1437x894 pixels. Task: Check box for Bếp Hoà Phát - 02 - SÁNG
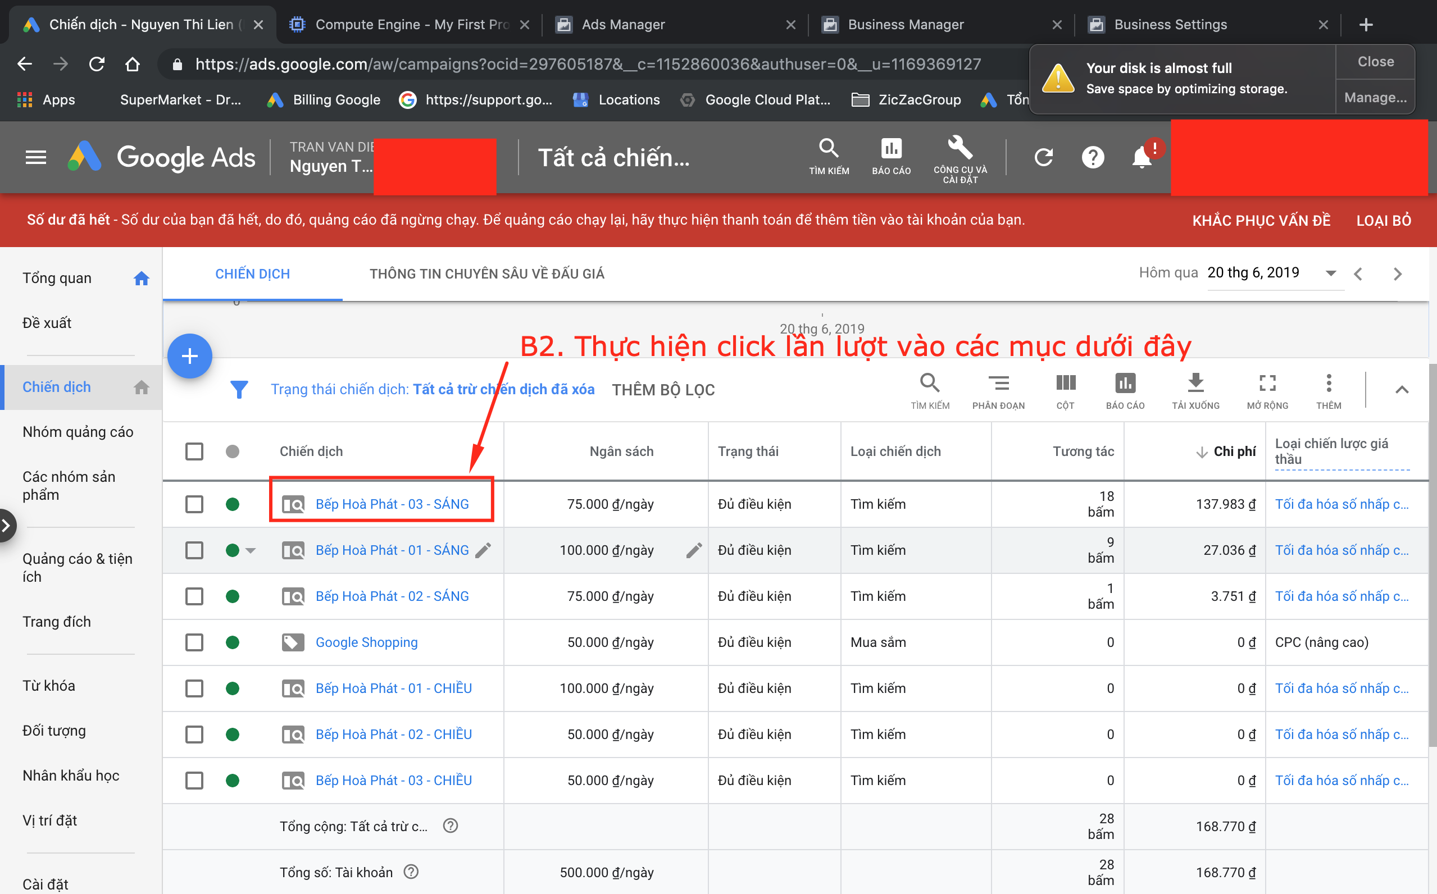[194, 596]
